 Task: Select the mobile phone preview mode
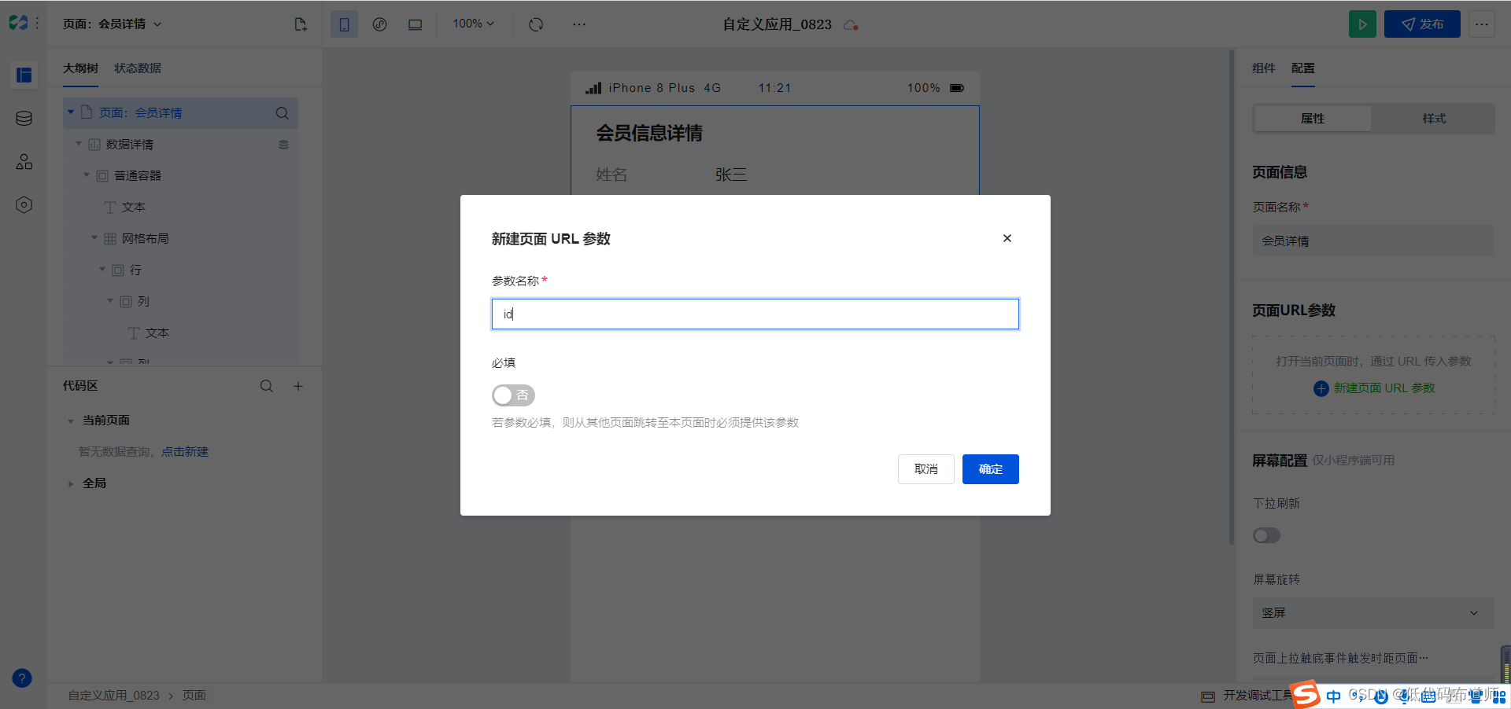[344, 24]
